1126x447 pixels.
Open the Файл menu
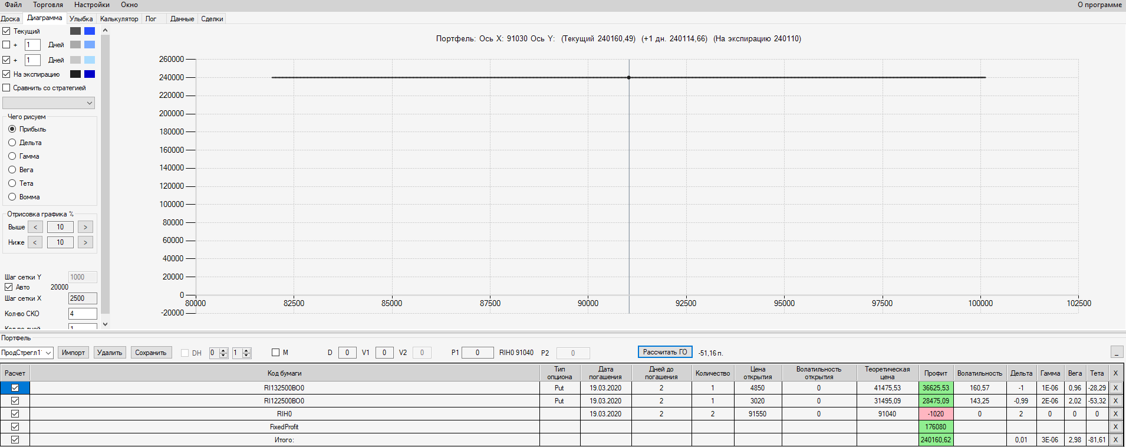pyautogui.click(x=14, y=5)
